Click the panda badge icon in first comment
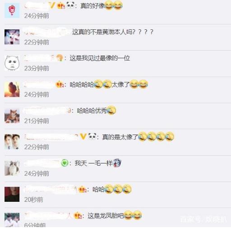The height and width of the screenshot is (228, 231). click(70, 5)
